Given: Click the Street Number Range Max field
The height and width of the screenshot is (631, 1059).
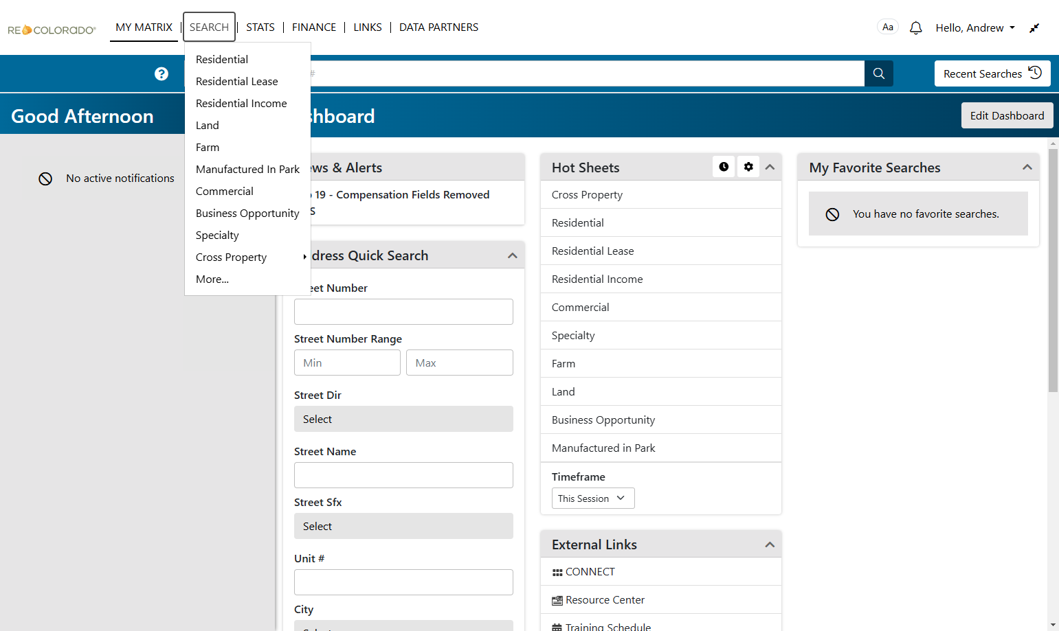Looking at the screenshot, I should [x=460, y=363].
